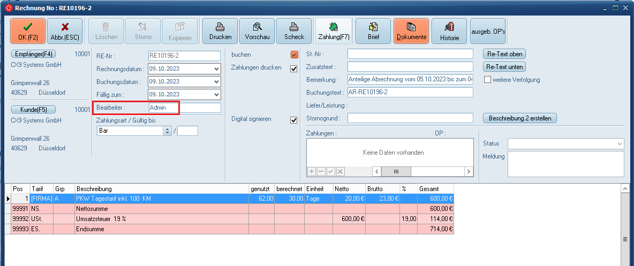Click the green checkmark OK (F2) button

28,31
